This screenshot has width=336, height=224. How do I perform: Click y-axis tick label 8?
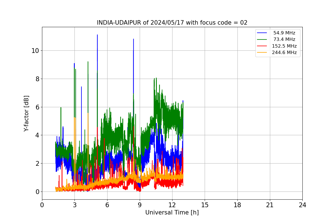[x=37, y=79]
